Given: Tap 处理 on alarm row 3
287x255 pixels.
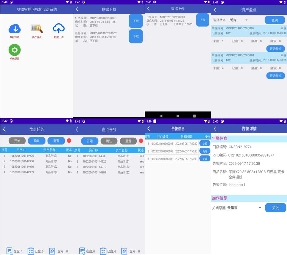Looking at the screenshot, I should pyautogui.click(x=205, y=159).
